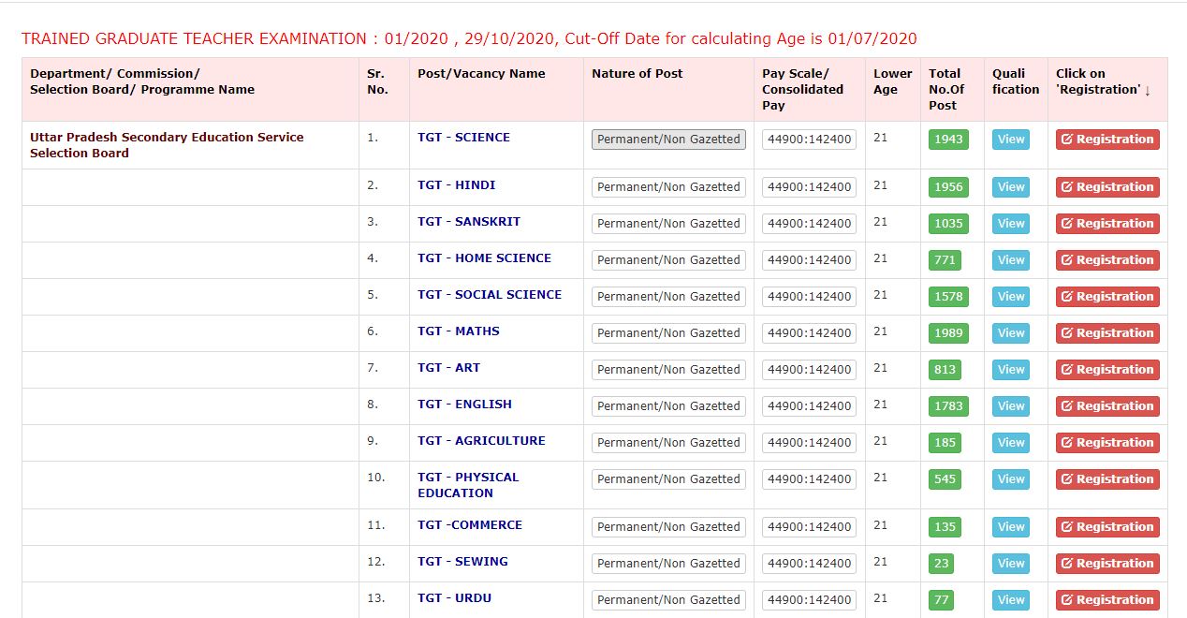This screenshot has height=618, width=1187.
Task: Open Registration for TGT - PHYSICAL EDUCATION
Action: (x=1107, y=479)
